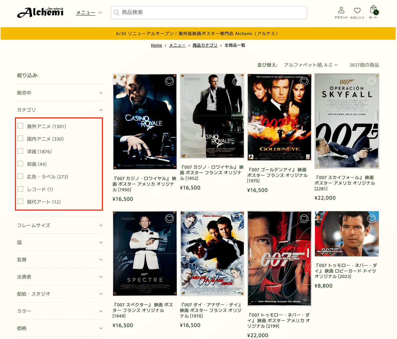397x339 pixels.
Task: Check the 邦画 (44) checkbox
Action: (21, 164)
